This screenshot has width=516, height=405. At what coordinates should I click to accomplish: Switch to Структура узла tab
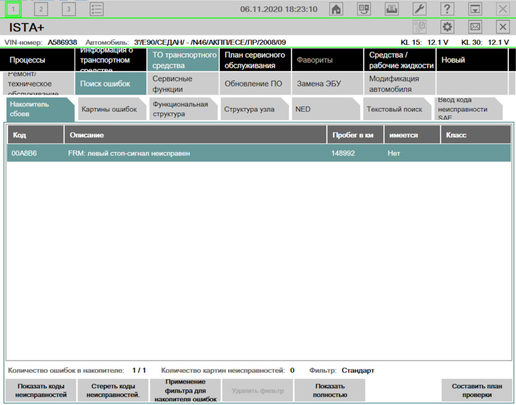tap(255, 109)
